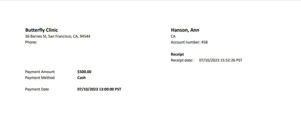Click the Payment Method label

(40, 78)
